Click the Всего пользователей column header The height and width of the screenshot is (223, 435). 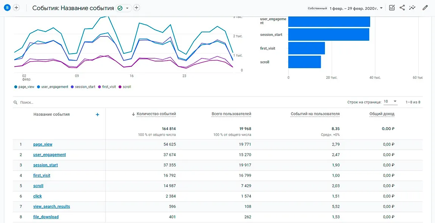231,114
